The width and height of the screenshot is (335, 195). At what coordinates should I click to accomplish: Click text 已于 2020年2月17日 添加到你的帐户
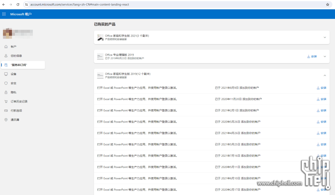tap(237, 190)
